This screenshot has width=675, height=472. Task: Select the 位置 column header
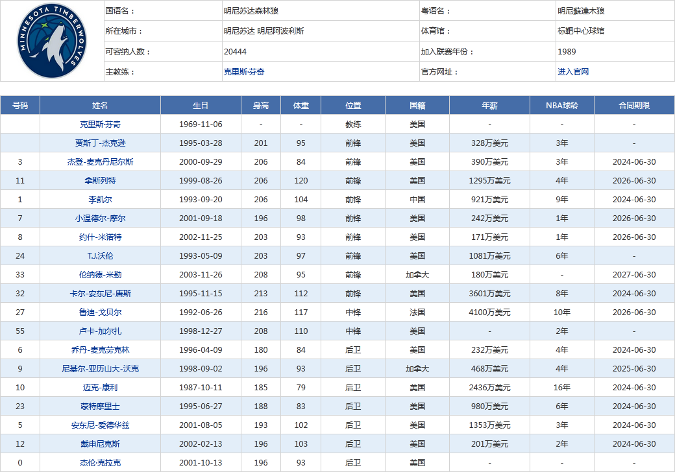353,105
